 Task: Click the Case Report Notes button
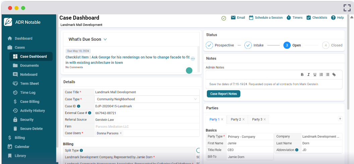click(x=223, y=94)
